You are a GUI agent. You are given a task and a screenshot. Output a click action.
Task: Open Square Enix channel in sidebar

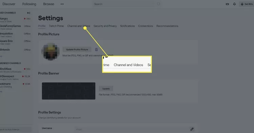pyautogui.click(x=15, y=42)
